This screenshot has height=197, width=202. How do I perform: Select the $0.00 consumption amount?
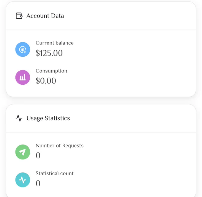[46, 81]
